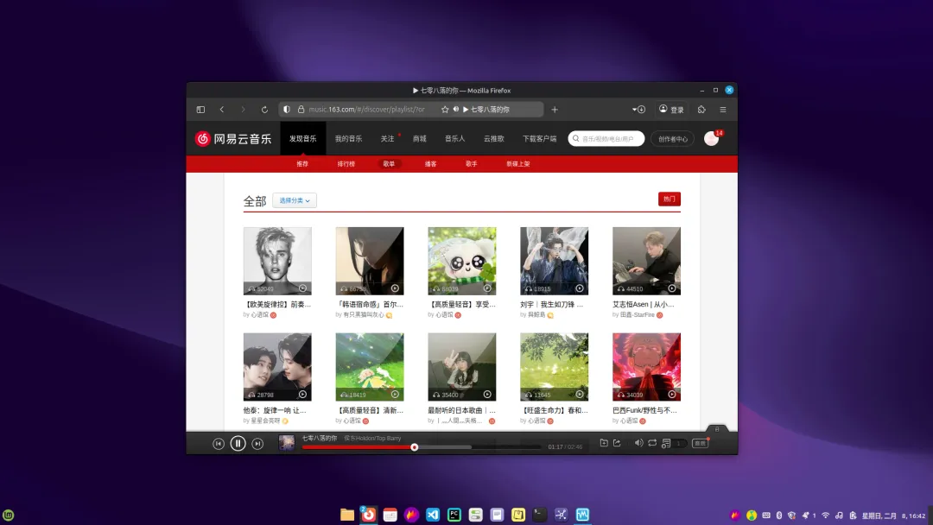The height and width of the screenshot is (525, 933).
Task: Launch PyCharm from the dock
Action: [454, 515]
